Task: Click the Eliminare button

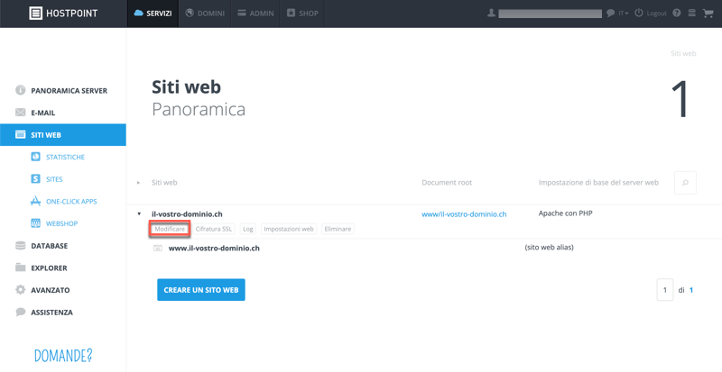Action: point(338,229)
